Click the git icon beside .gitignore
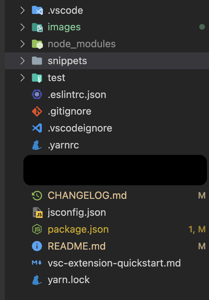209x300 pixels. pos(37,111)
